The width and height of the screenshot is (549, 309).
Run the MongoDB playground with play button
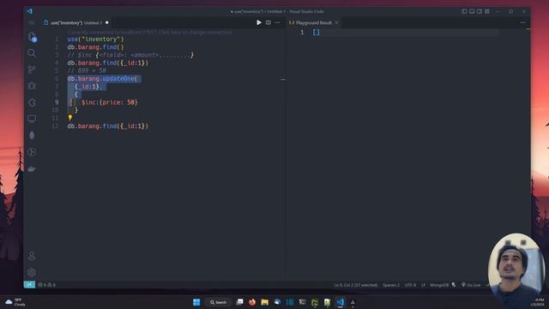(259, 22)
